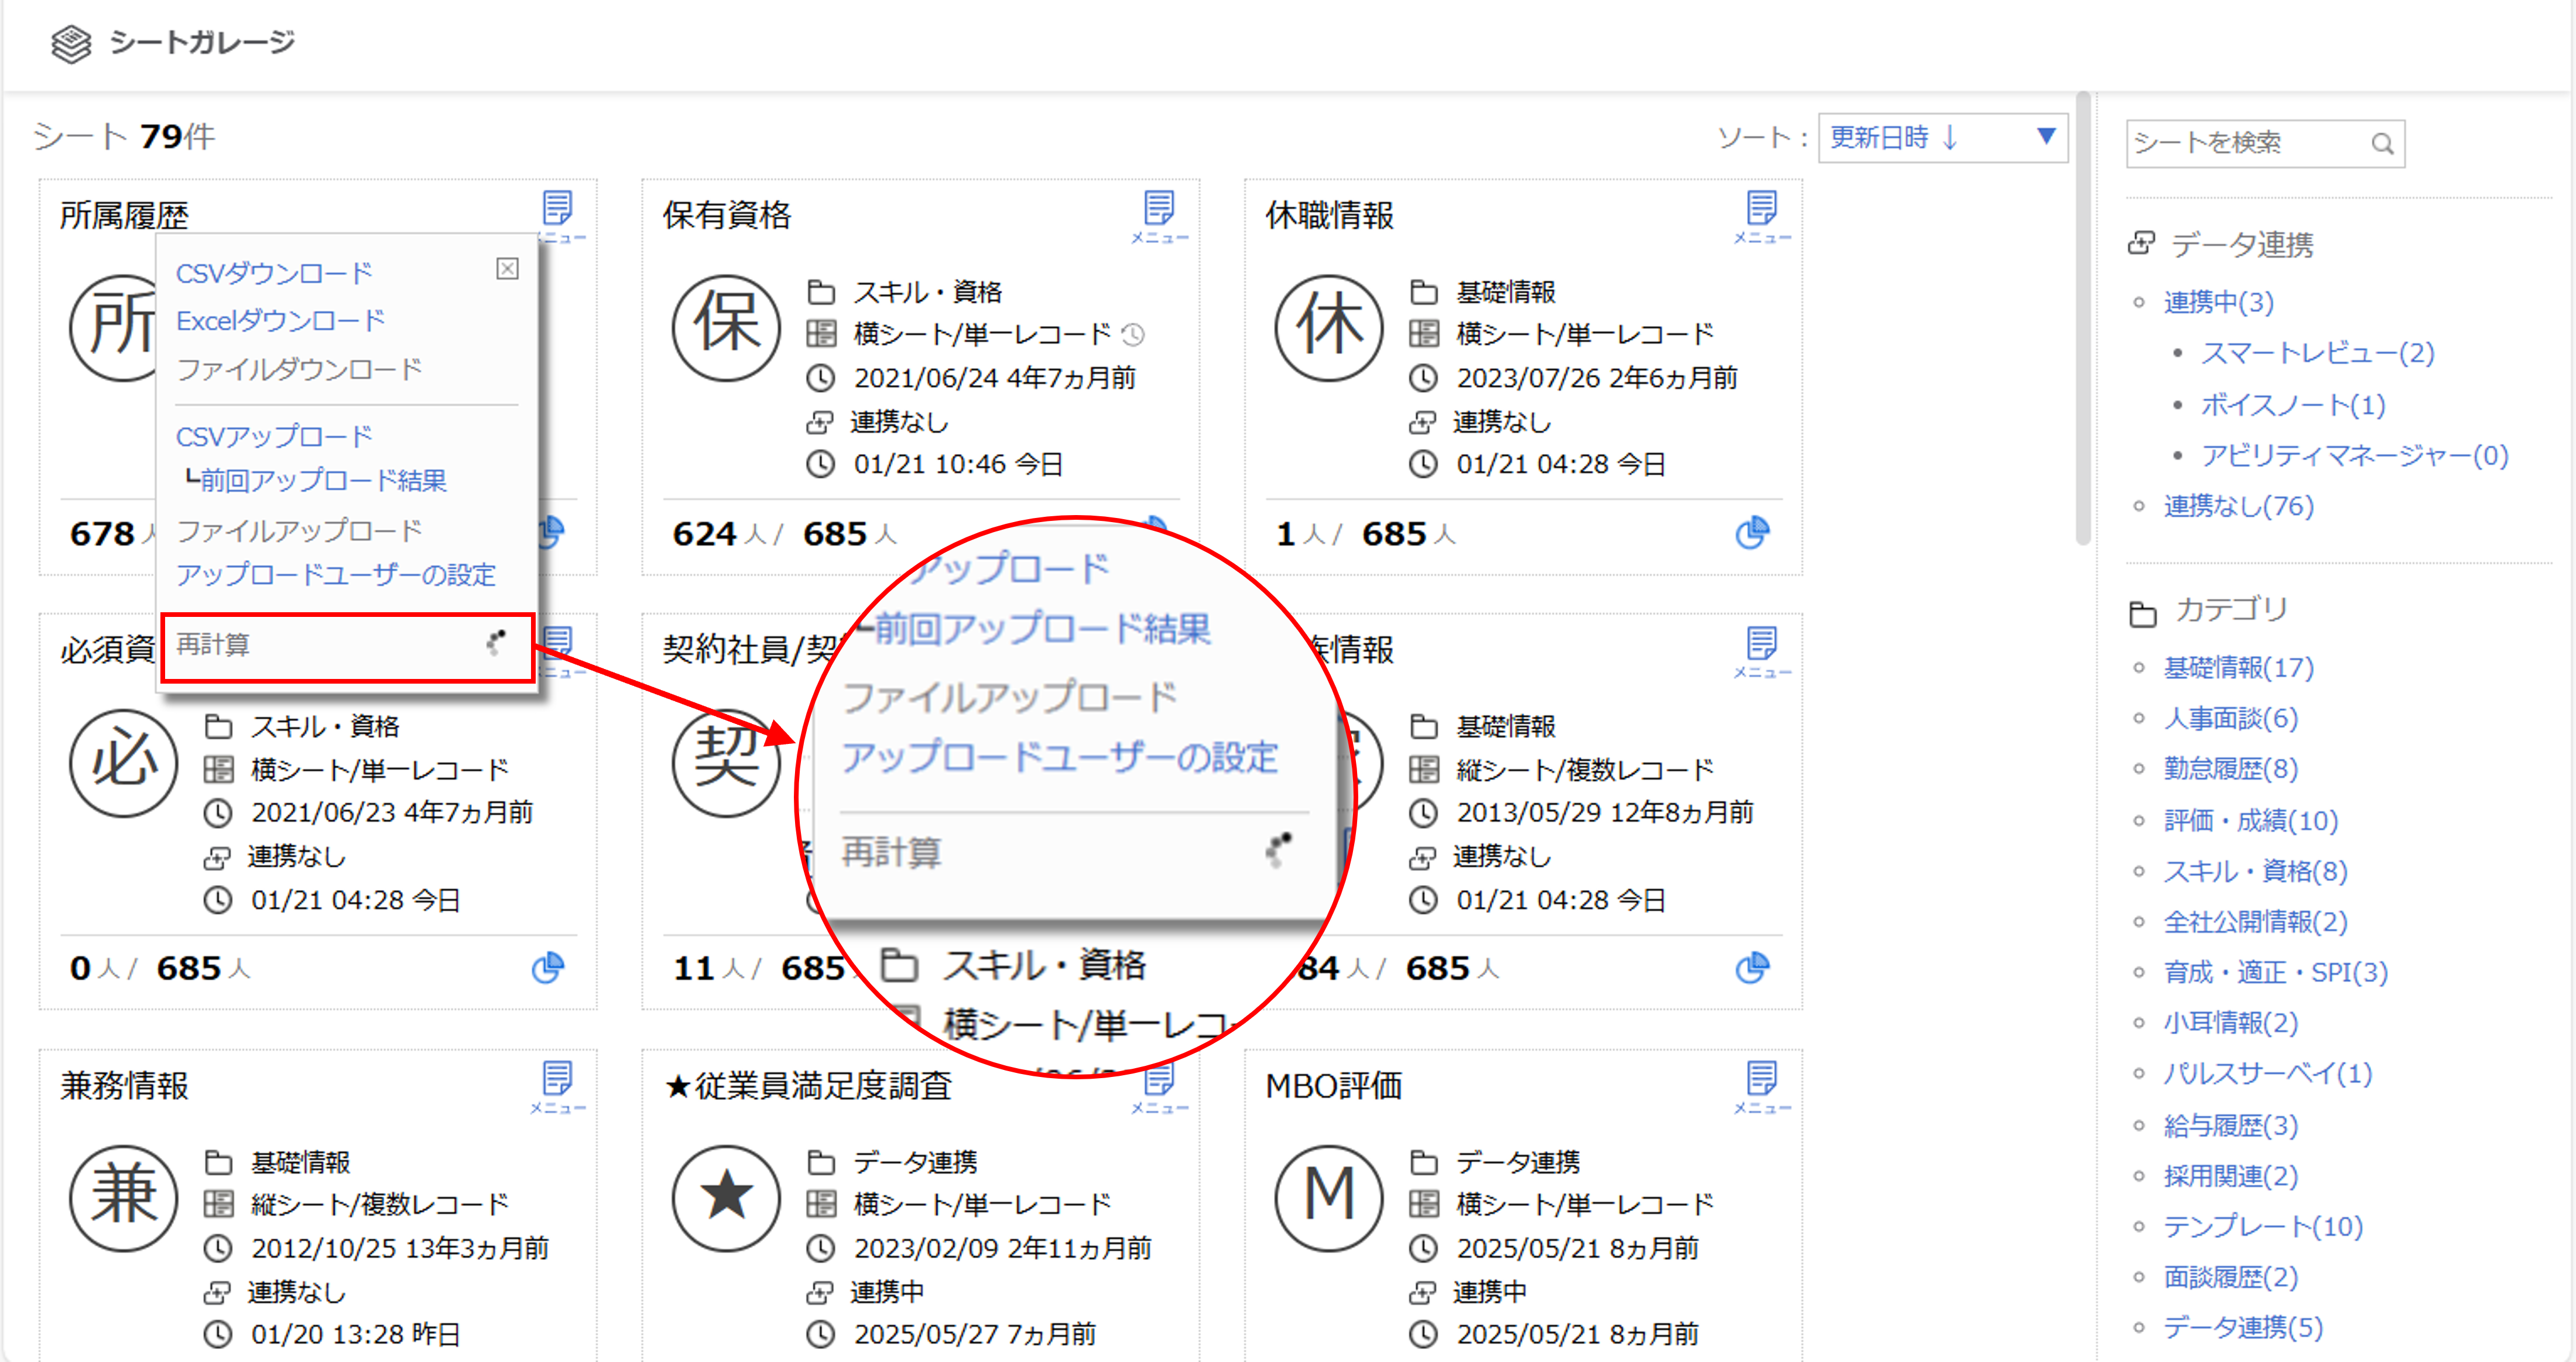Click アップロードユーザーの設定 link

click(x=336, y=575)
